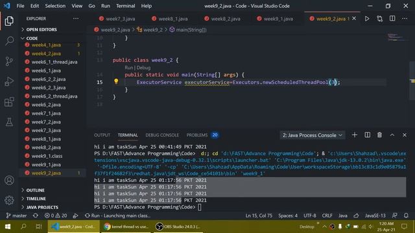This screenshot has width=415, height=233.
Task: Click the editor minimap
Action: [x=397, y=38]
